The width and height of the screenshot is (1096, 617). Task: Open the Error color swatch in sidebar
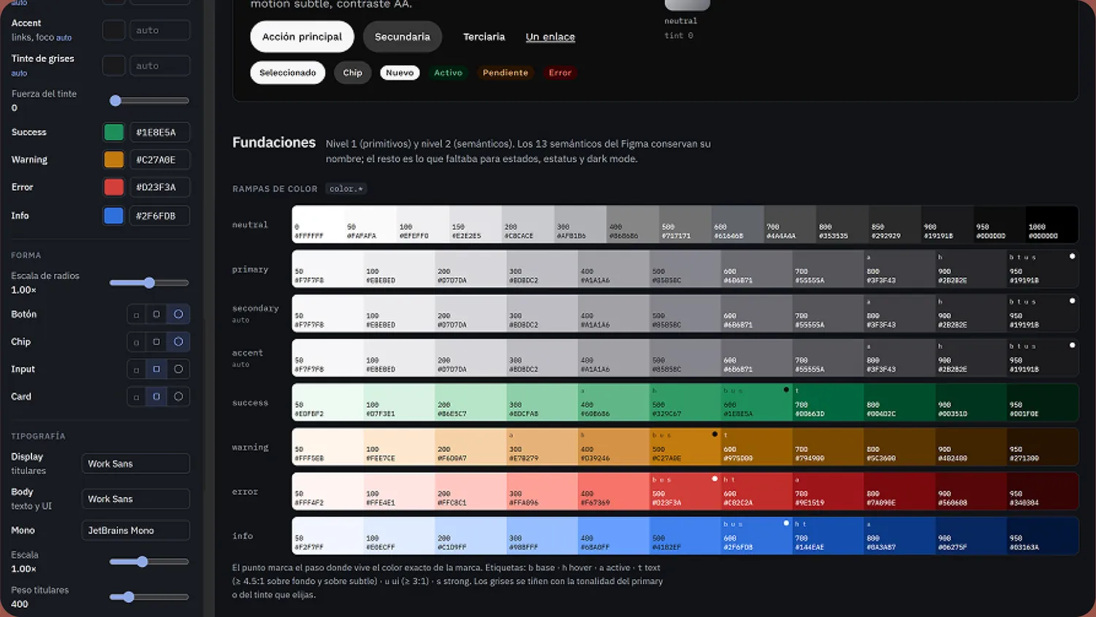[114, 187]
